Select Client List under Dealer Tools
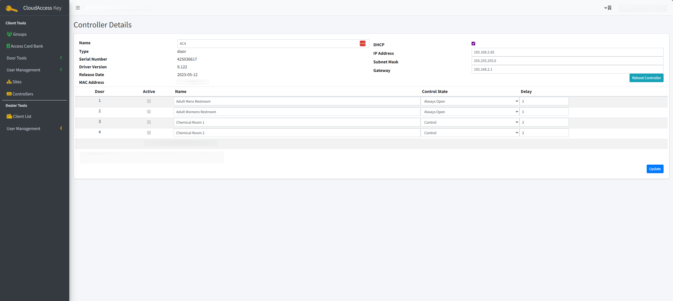The height and width of the screenshot is (301, 673). [x=22, y=116]
